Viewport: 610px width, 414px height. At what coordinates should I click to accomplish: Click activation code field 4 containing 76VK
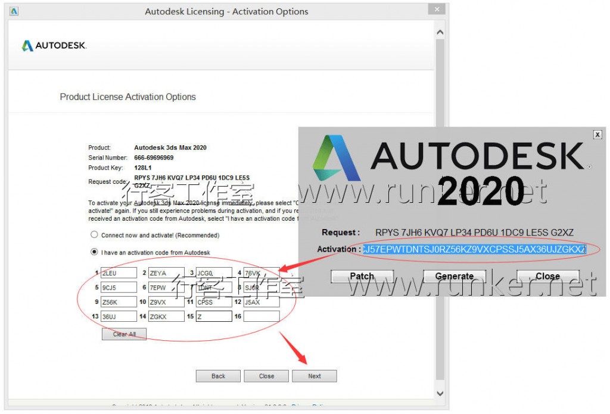click(262, 273)
